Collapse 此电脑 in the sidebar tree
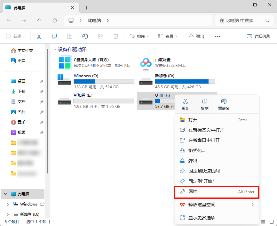Viewport: 277px width, 226px height. coord(5,194)
